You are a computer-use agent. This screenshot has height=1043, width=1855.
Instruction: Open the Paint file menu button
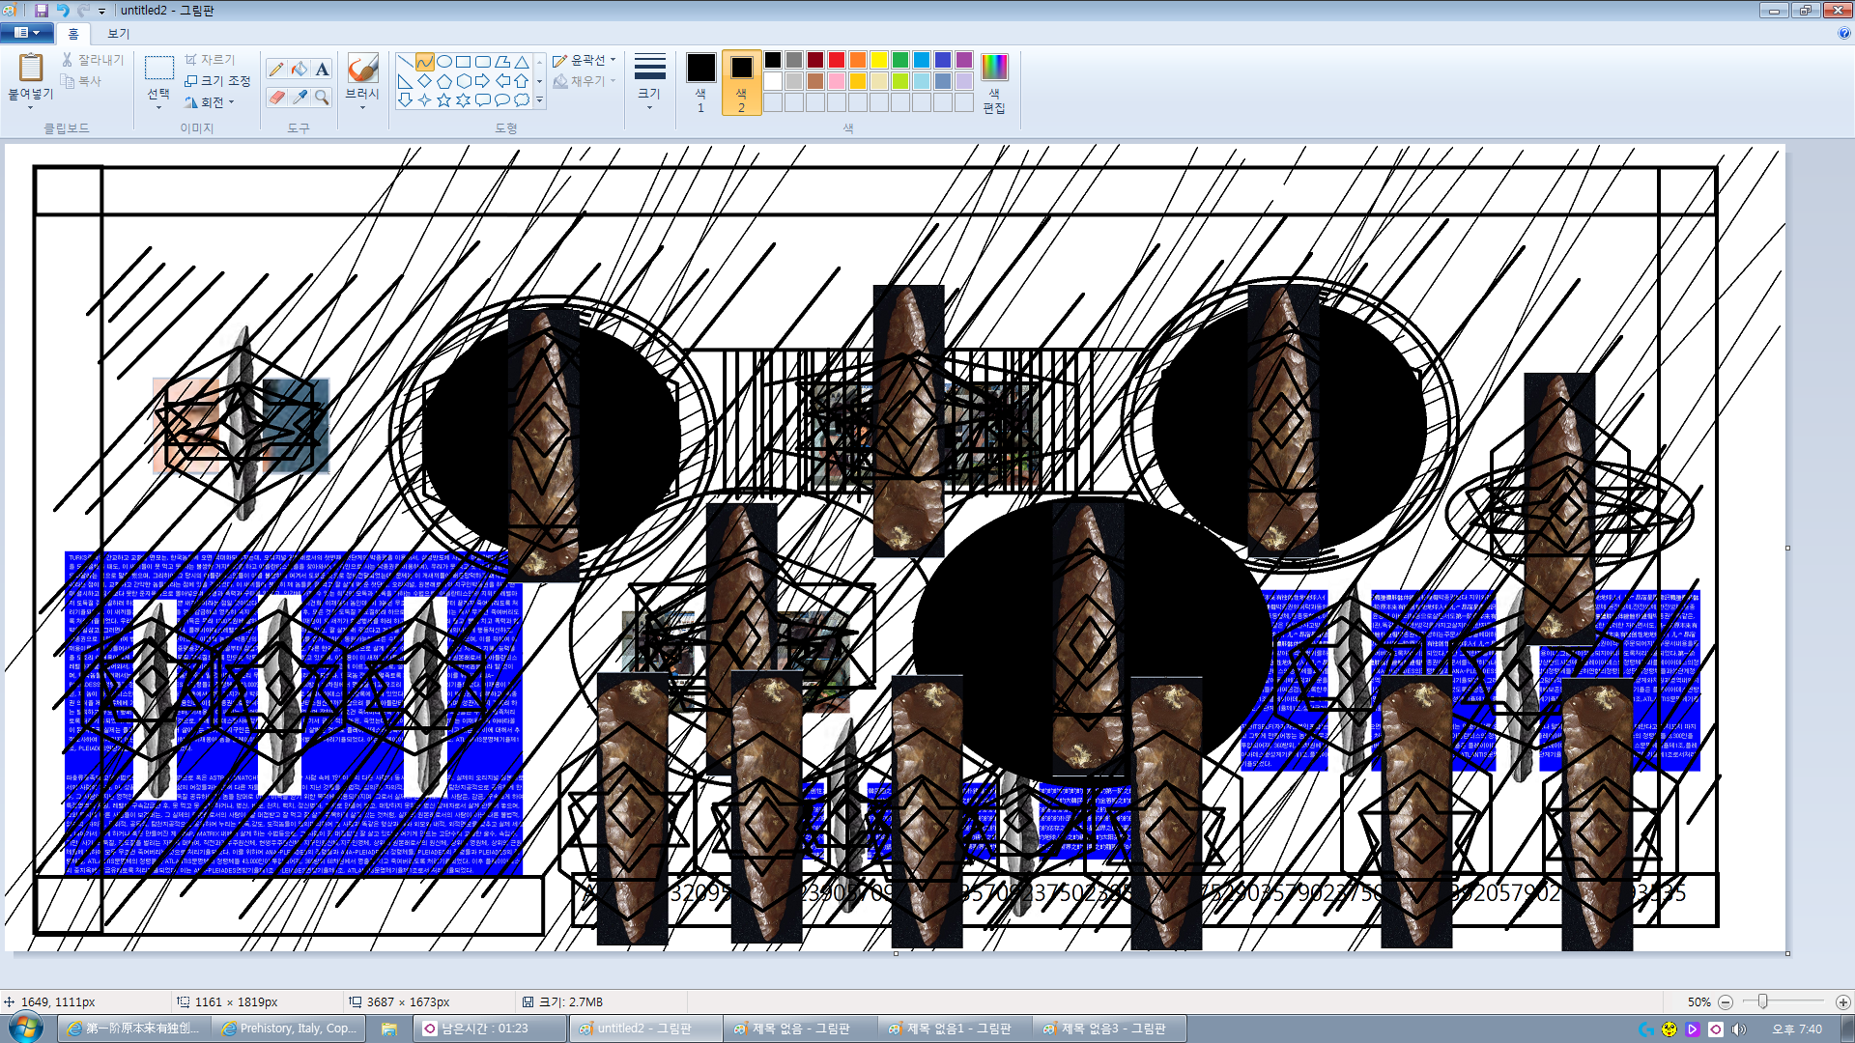[x=26, y=33]
